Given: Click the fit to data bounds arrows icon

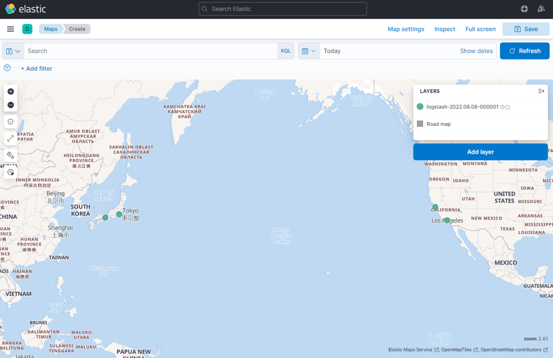Looking at the screenshot, I should pos(11,138).
